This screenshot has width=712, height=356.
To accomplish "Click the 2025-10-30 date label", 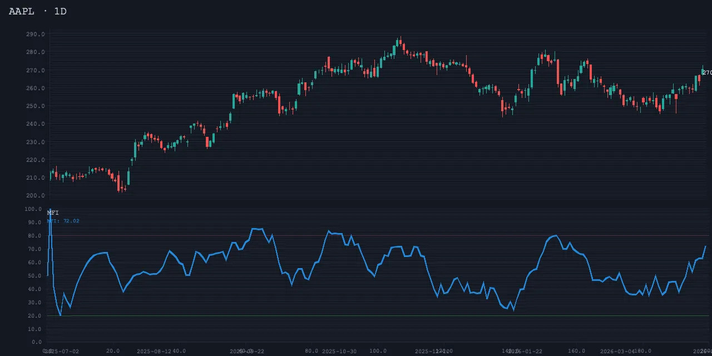I will pos(339,351).
